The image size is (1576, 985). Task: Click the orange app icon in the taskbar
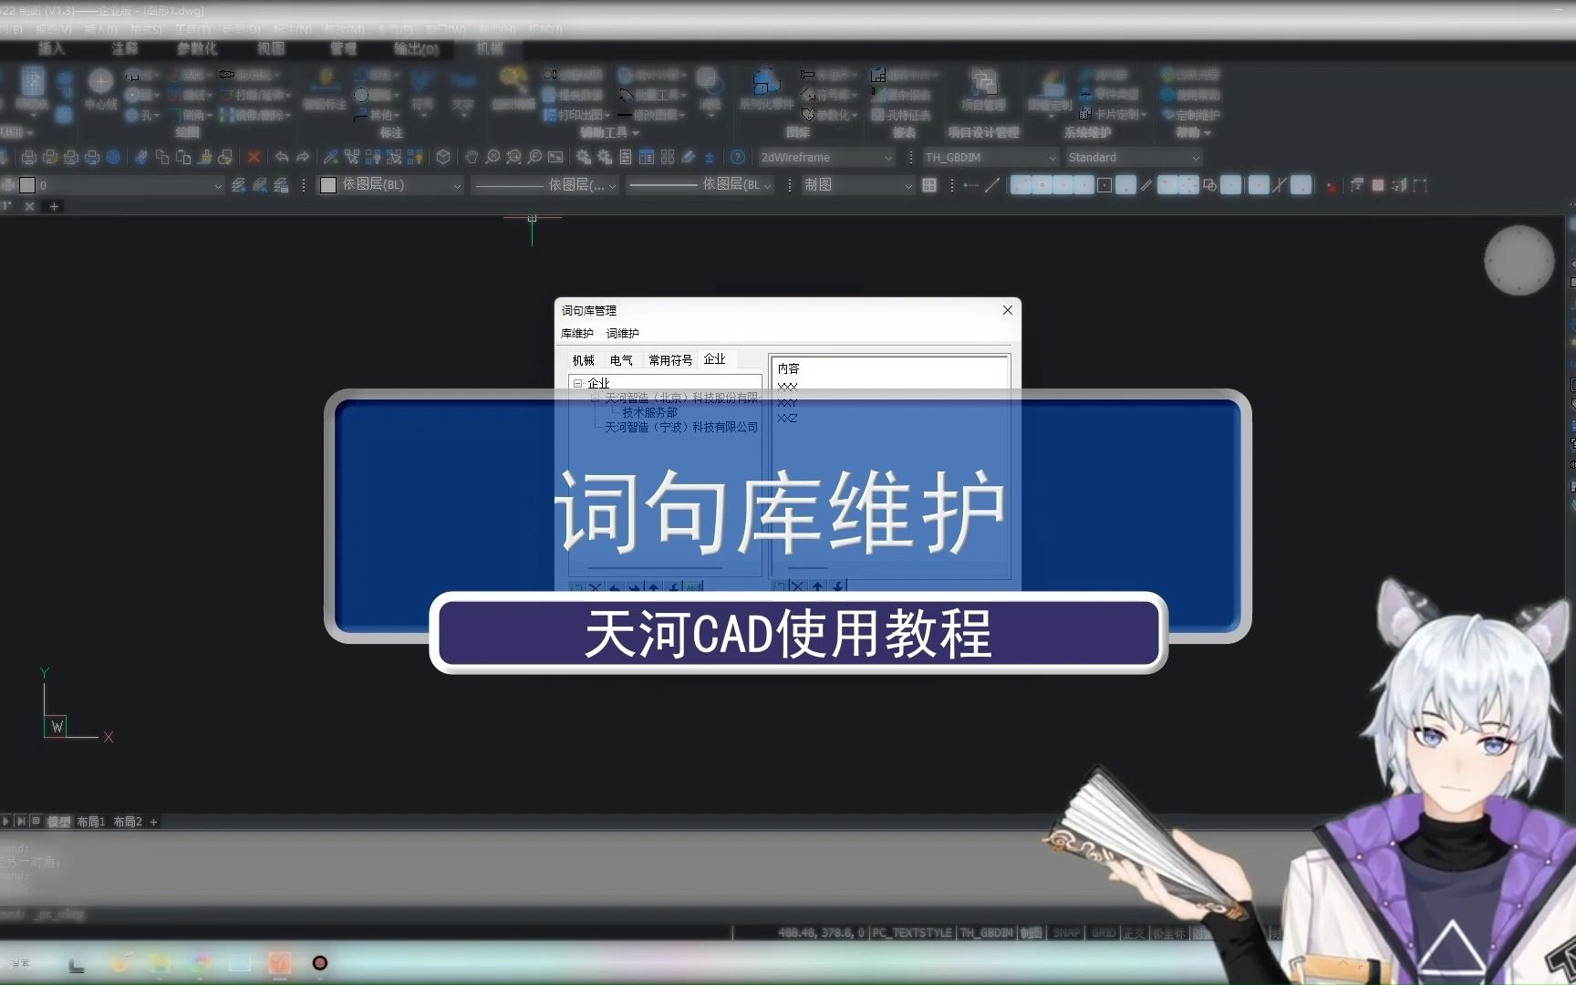pos(280,963)
